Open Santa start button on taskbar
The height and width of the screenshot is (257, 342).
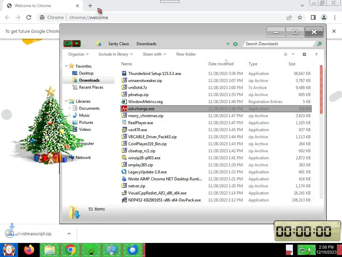(x=9, y=250)
